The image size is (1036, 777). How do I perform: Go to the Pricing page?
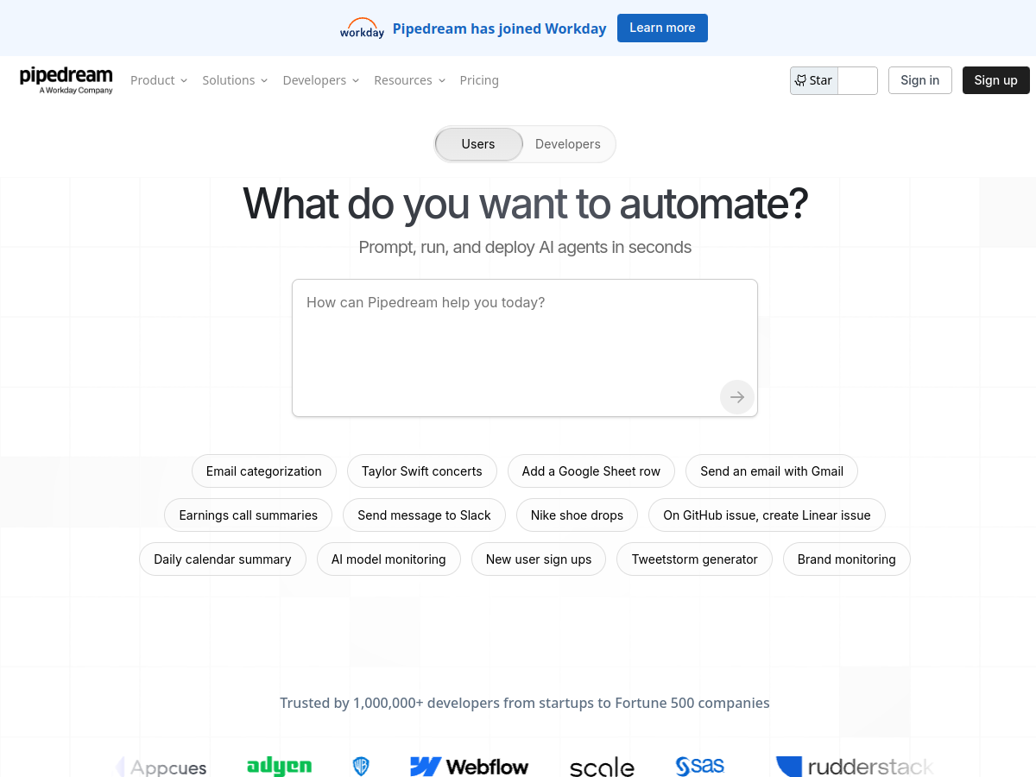tap(479, 80)
